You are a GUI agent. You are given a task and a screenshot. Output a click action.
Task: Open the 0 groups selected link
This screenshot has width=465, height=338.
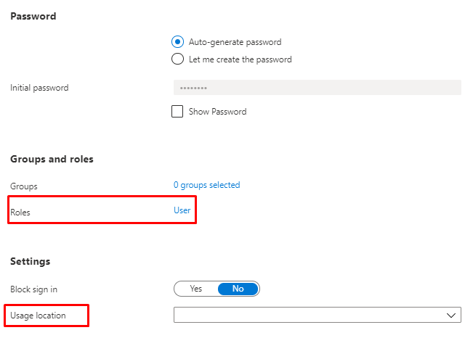click(206, 185)
